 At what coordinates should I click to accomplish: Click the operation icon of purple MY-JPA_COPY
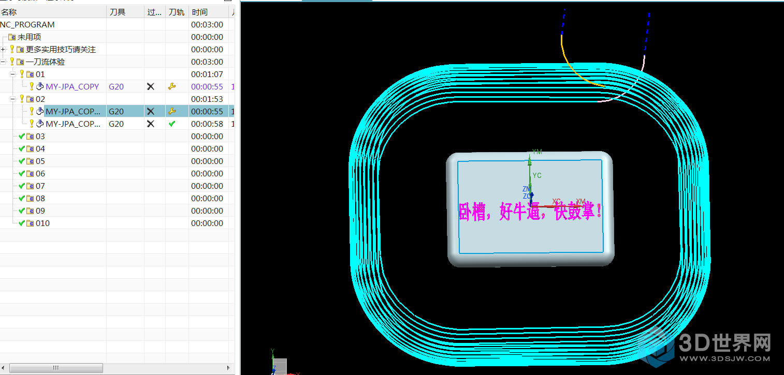(x=39, y=87)
